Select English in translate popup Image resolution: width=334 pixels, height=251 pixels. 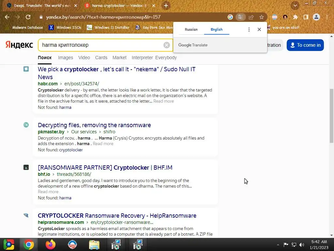[x=217, y=29]
